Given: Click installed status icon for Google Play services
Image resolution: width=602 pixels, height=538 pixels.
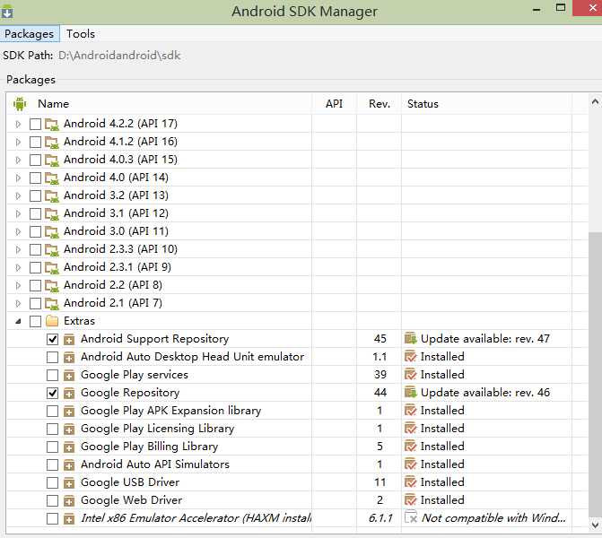Looking at the screenshot, I should point(410,375).
